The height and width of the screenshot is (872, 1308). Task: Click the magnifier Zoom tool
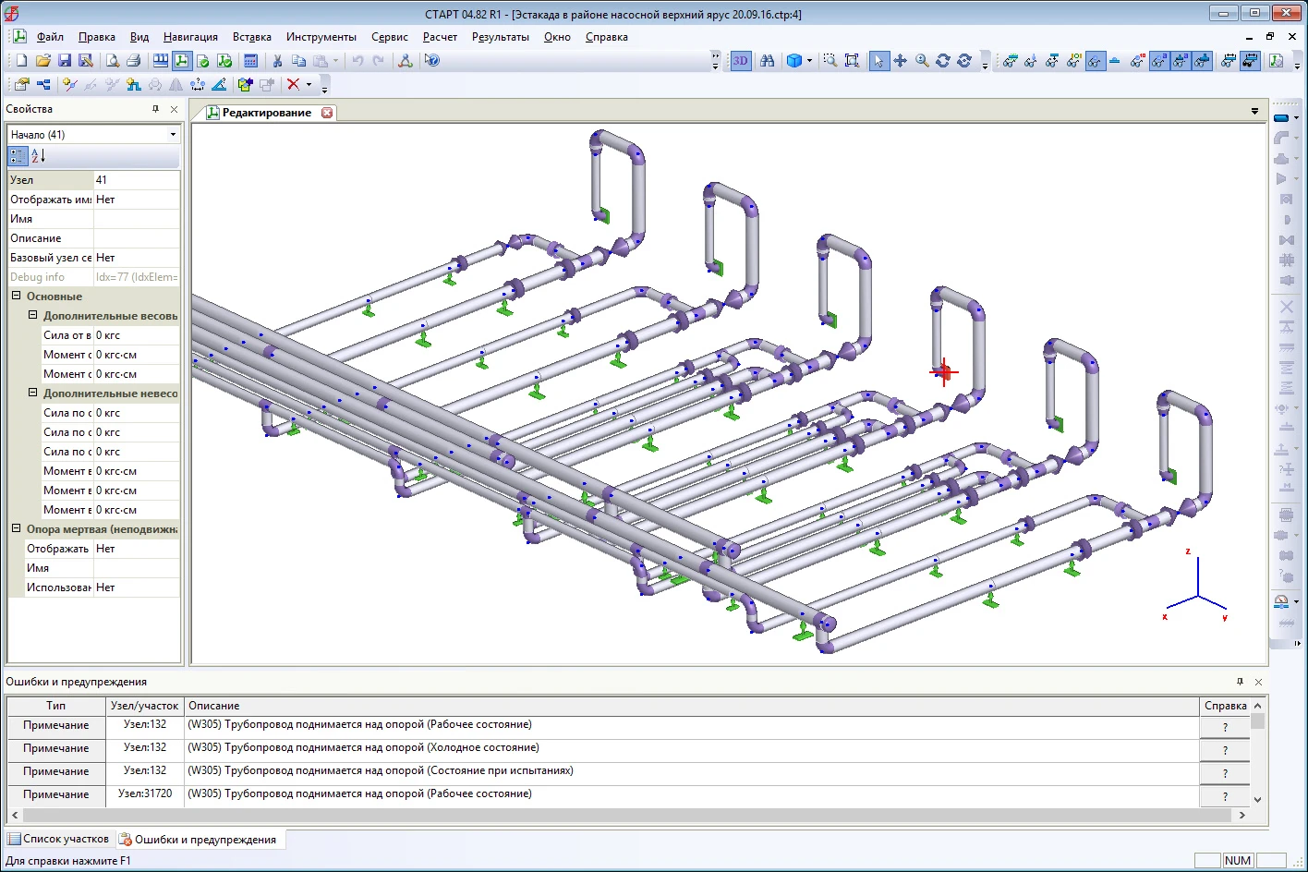tap(922, 61)
